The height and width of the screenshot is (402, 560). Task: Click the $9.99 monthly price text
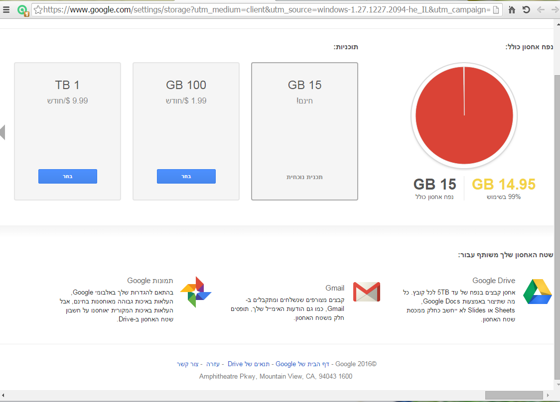coord(67,101)
